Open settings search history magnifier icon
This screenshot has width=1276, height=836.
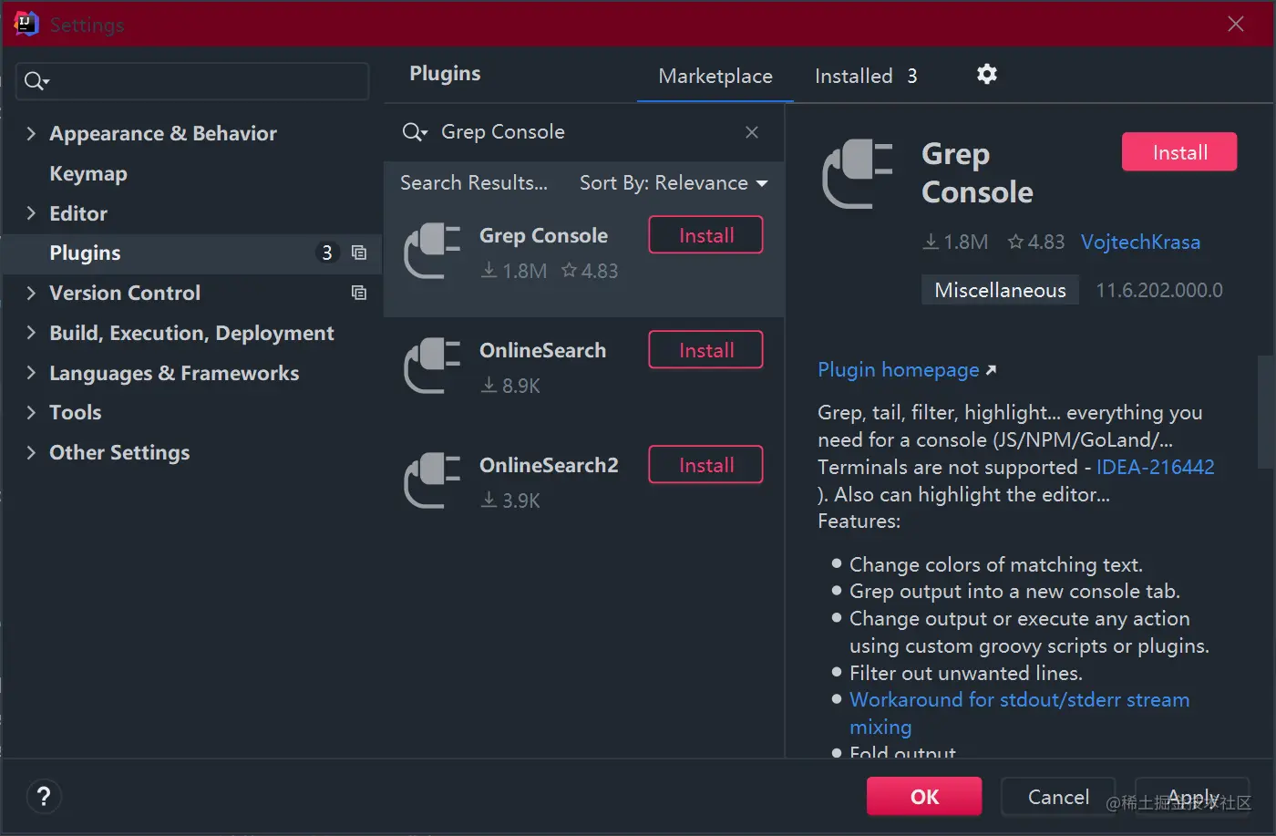[36, 81]
